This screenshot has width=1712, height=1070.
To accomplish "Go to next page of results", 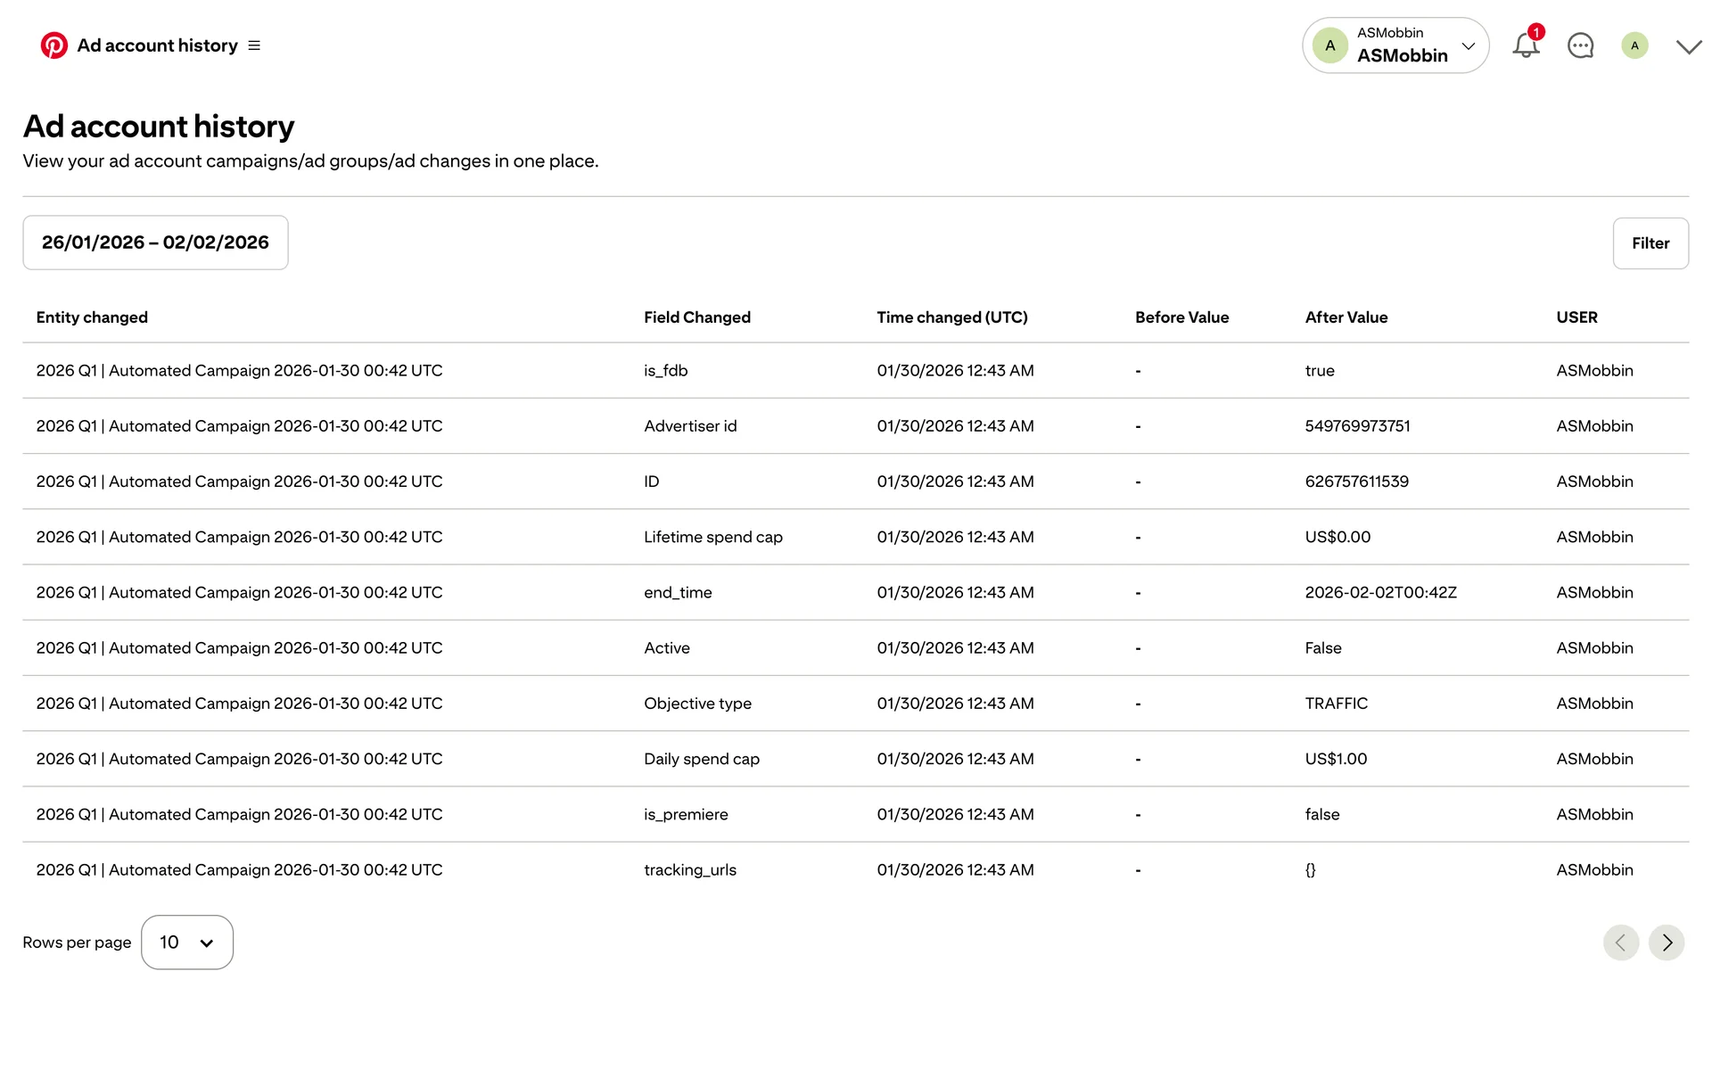I will (x=1666, y=942).
